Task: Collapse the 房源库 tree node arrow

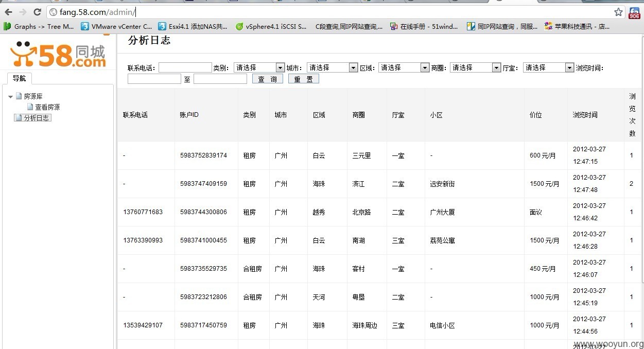Action: click(10, 97)
